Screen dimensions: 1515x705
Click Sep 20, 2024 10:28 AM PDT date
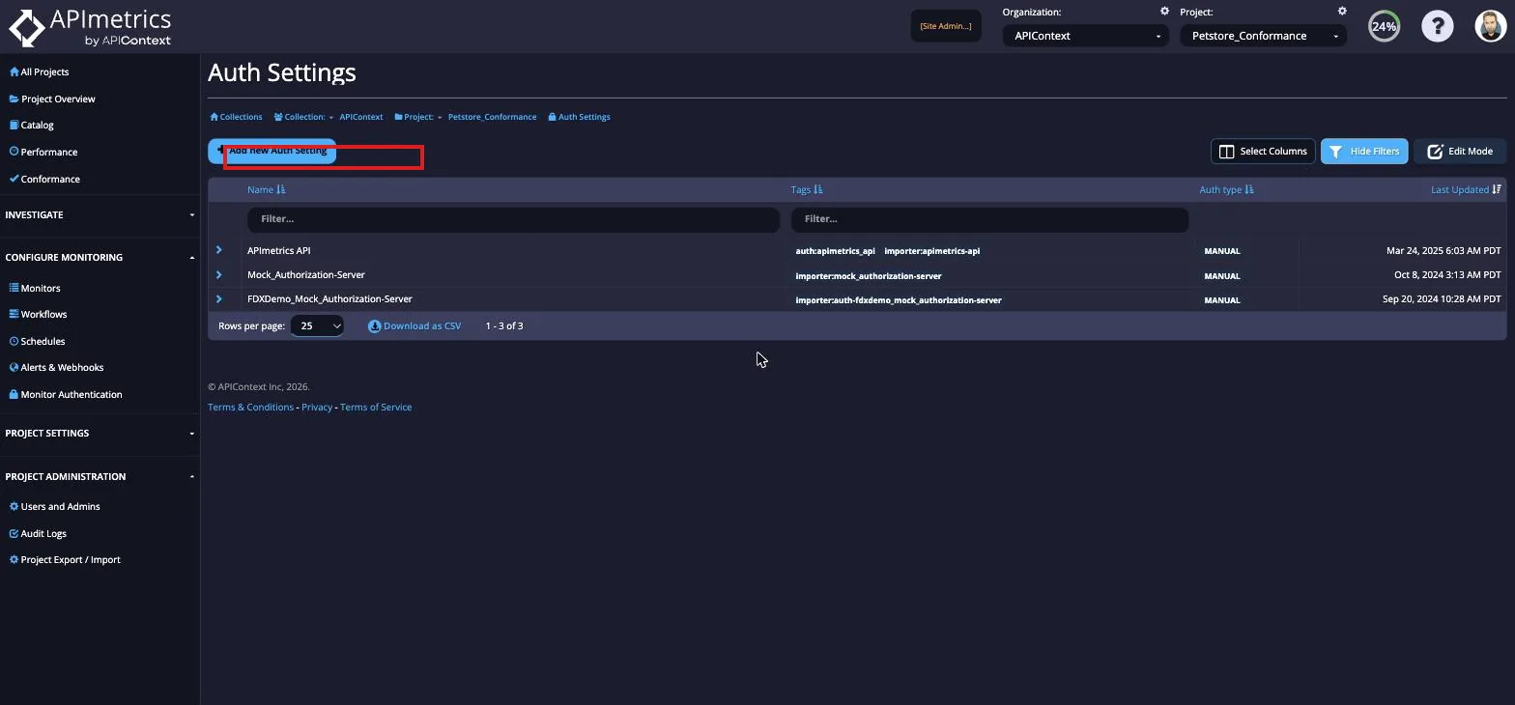click(1442, 299)
